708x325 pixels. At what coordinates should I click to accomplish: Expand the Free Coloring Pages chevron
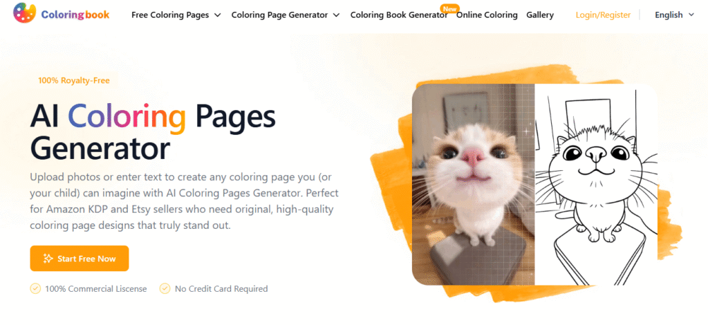click(x=218, y=15)
